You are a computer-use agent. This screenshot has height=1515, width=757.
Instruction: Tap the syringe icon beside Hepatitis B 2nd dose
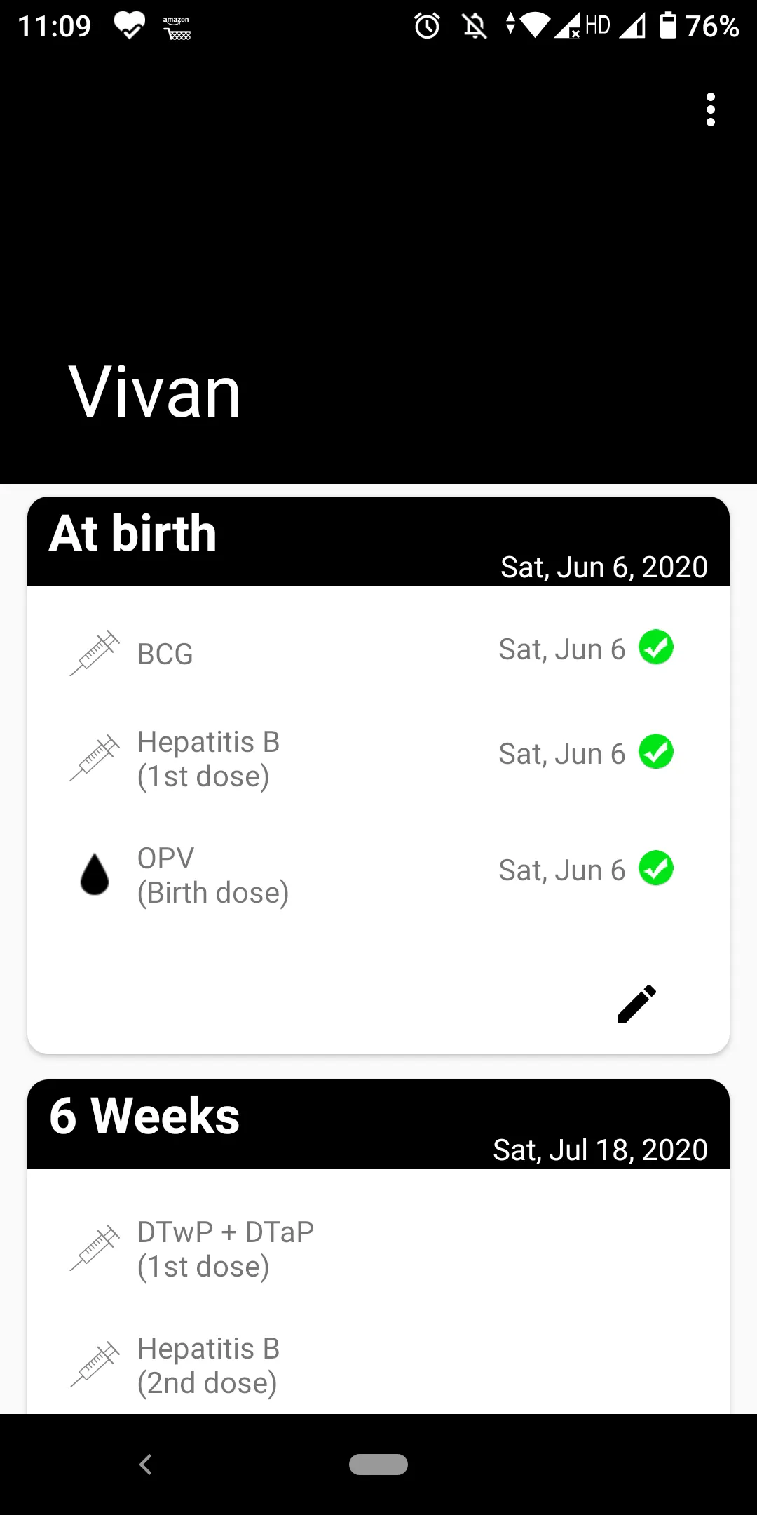95,1365
